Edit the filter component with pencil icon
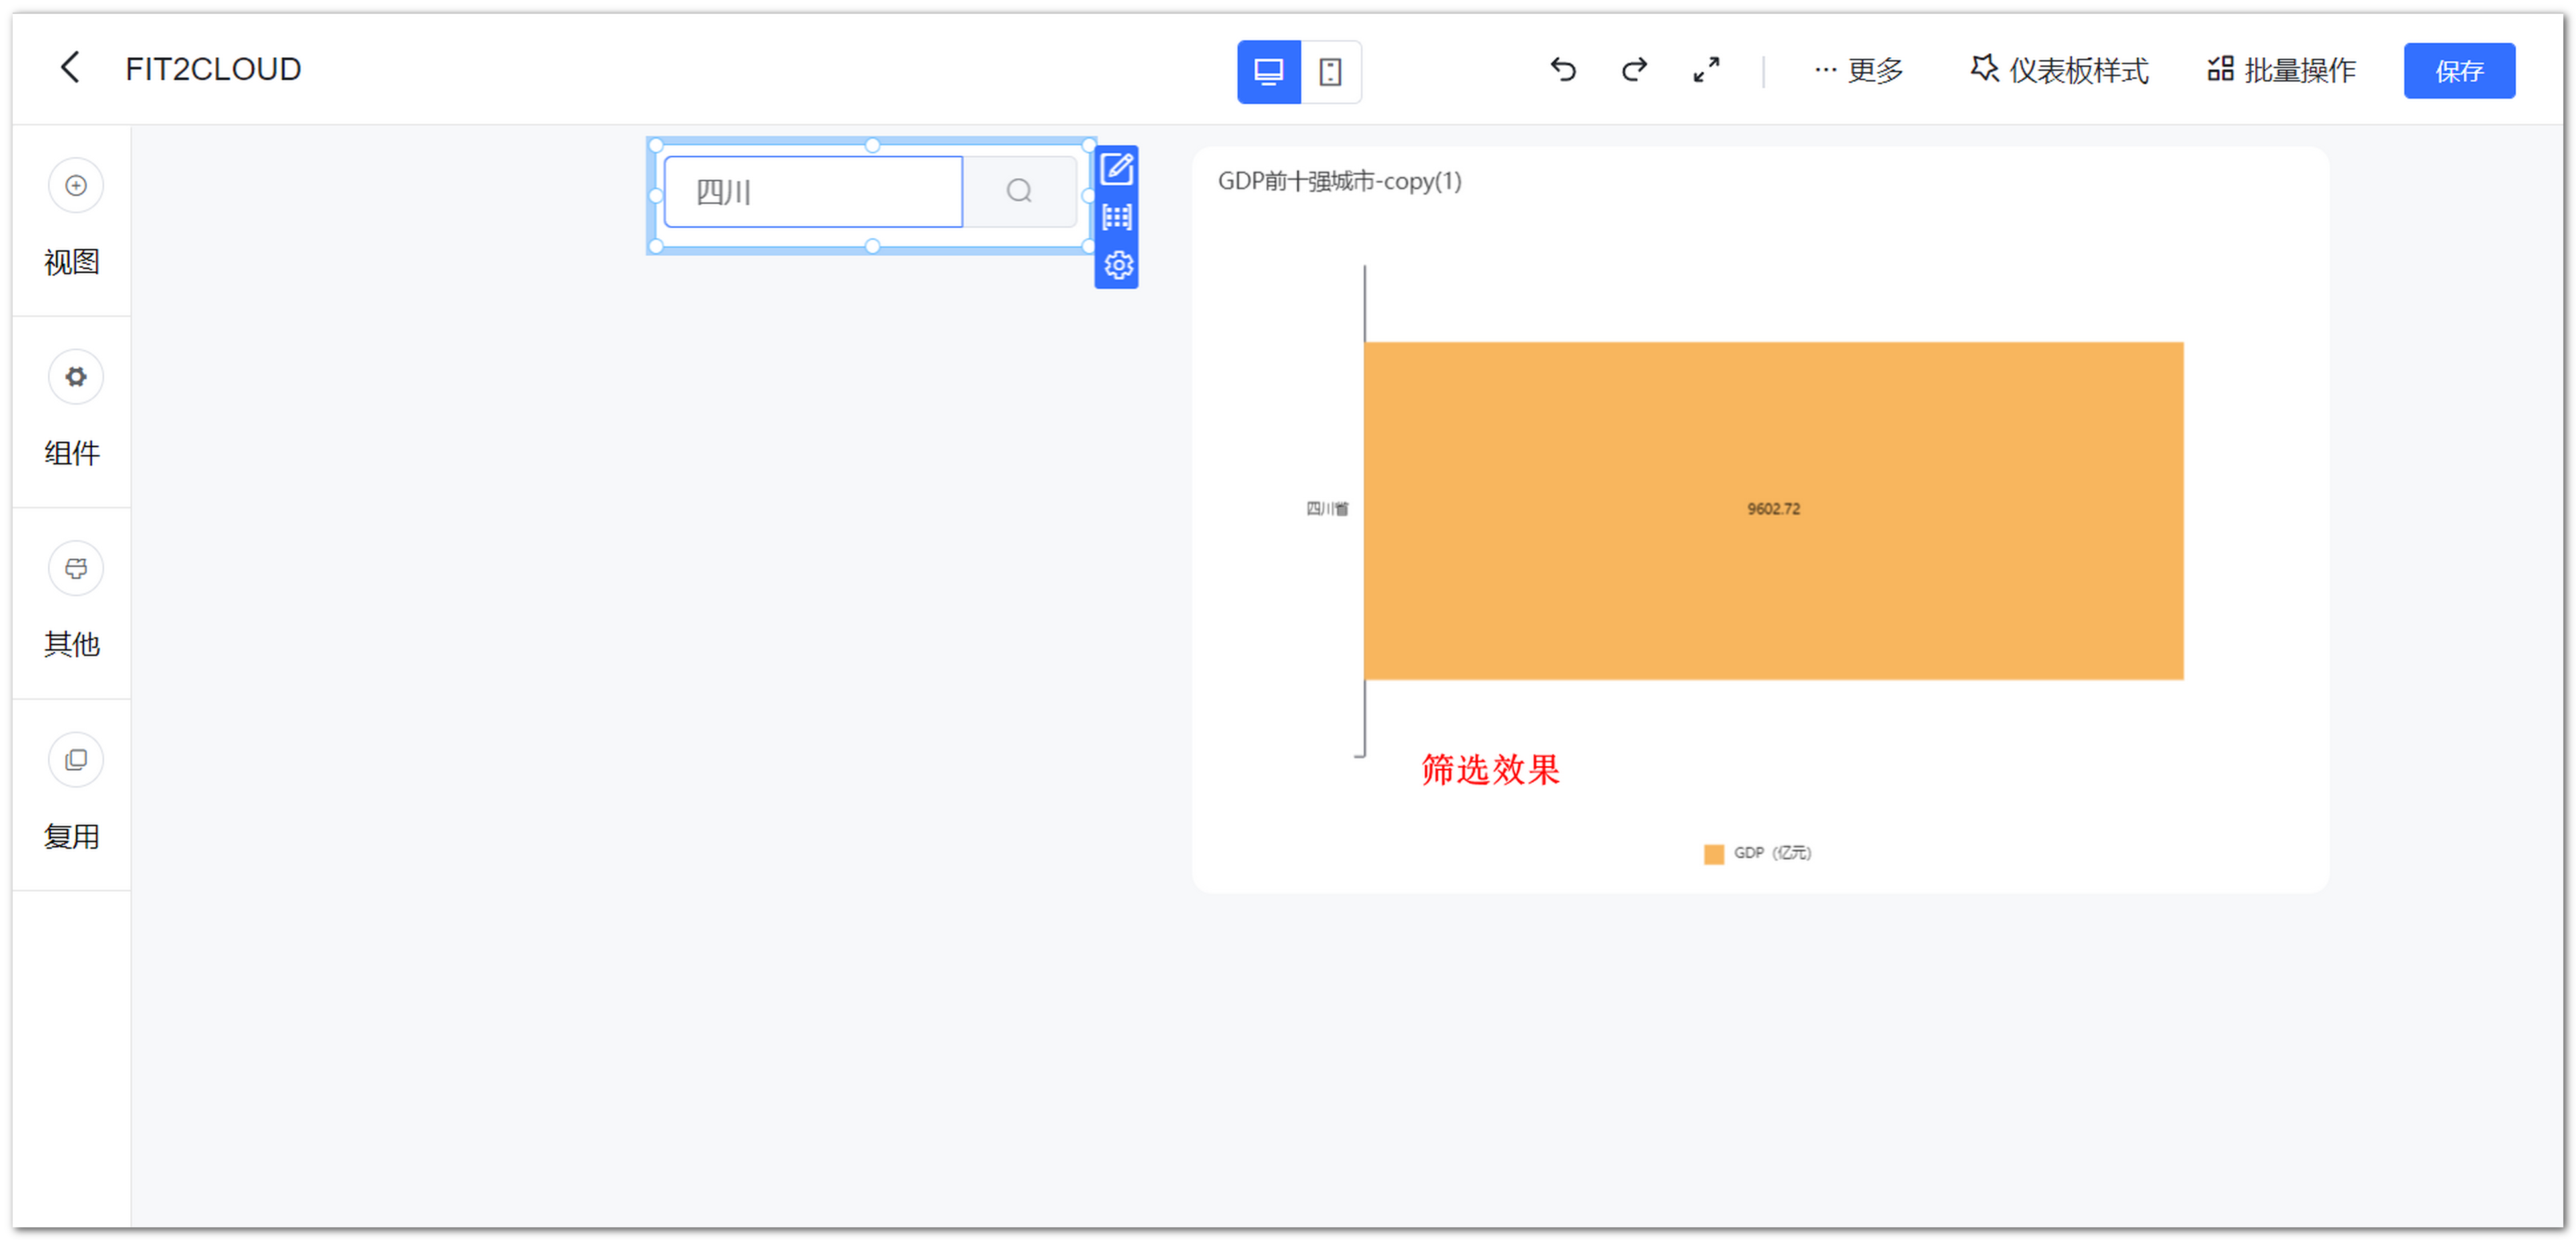This screenshot has width=2576, height=1240. pos(1117,169)
